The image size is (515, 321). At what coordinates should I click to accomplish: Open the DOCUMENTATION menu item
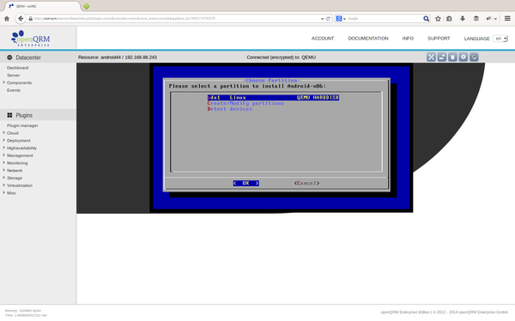click(368, 39)
